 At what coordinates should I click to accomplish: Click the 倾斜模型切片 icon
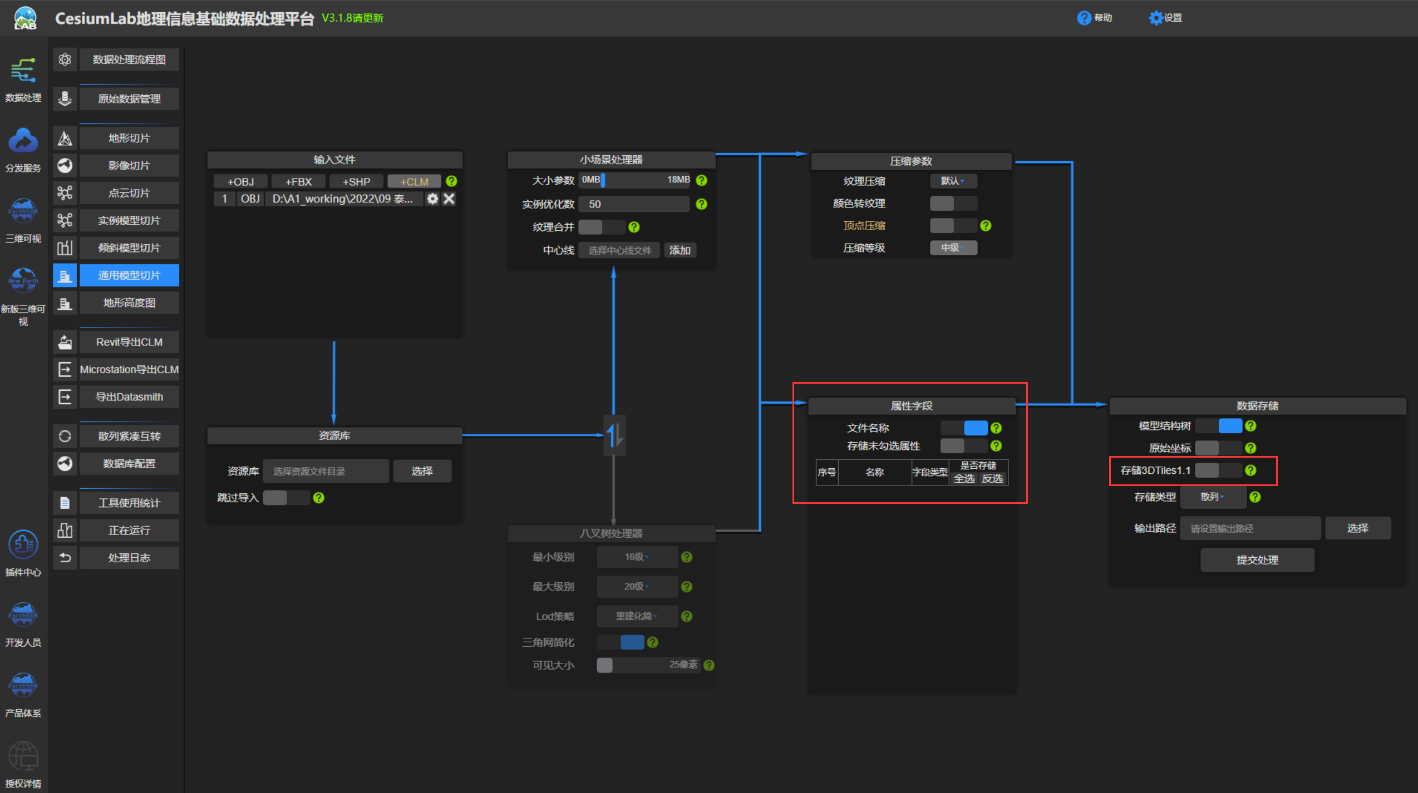(65, 247)
